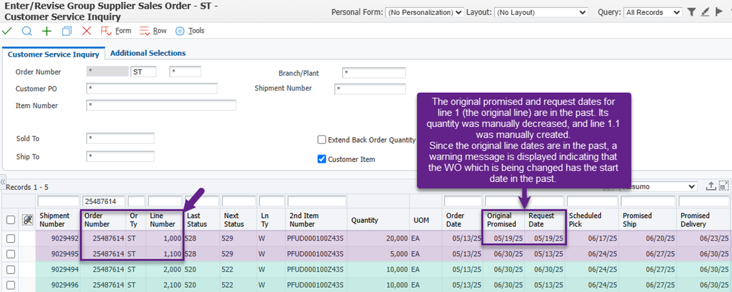Open the Query All Records dropdown
Viewport: 732px width, 292px height.
coord(653,12)
